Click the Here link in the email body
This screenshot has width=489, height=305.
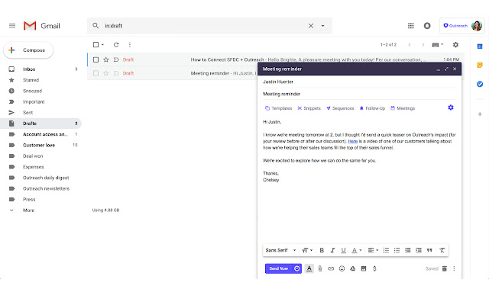click(353, 141)
